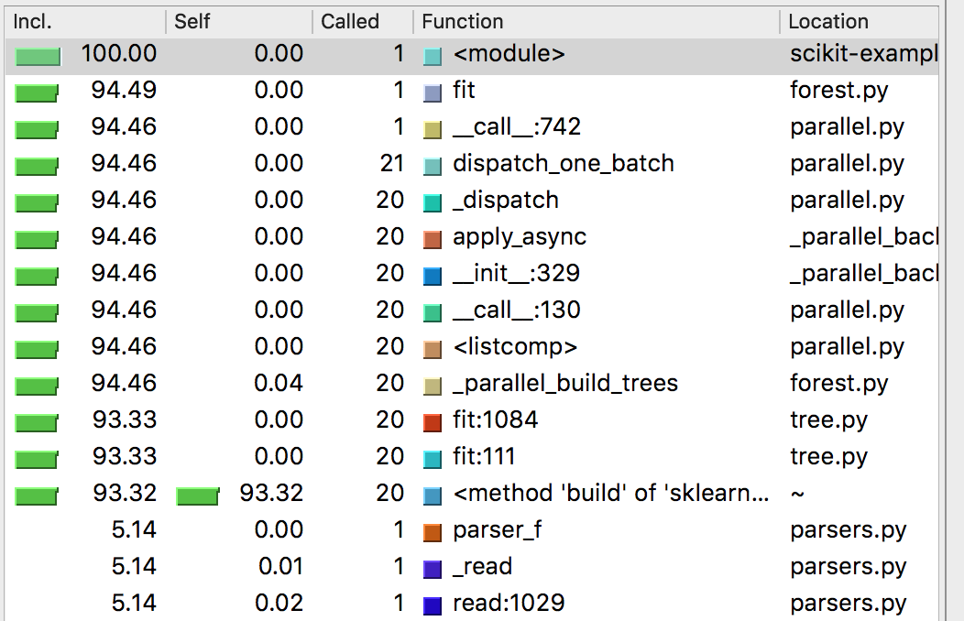Click the blue icon beside __init__:329
The height and width of the screenshot is (621, 964).
click(x=433, y=276)
